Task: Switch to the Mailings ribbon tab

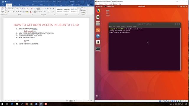Action: 43,5
